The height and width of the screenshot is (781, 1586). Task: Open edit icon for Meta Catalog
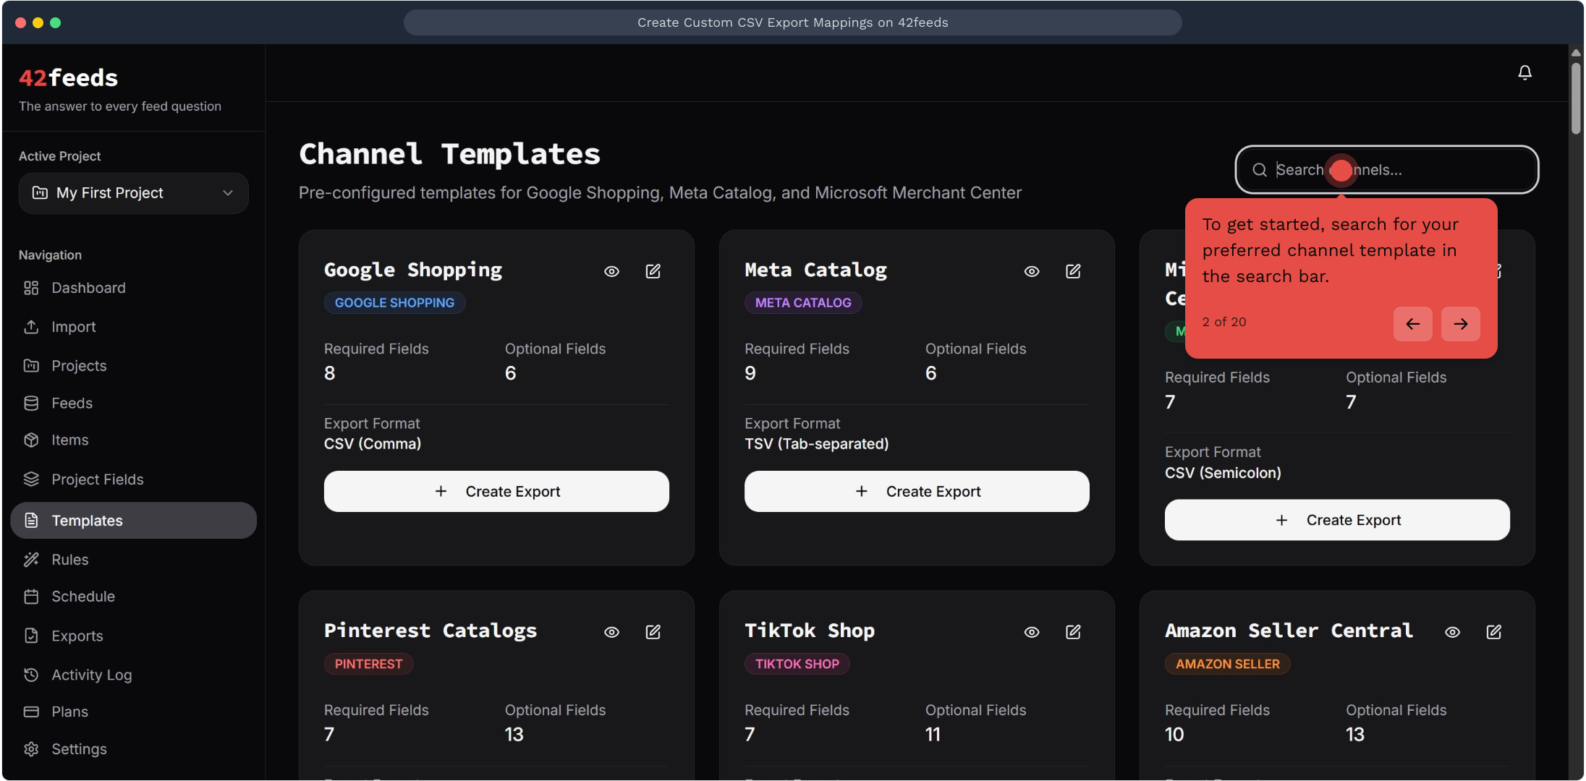point(1073,271)
